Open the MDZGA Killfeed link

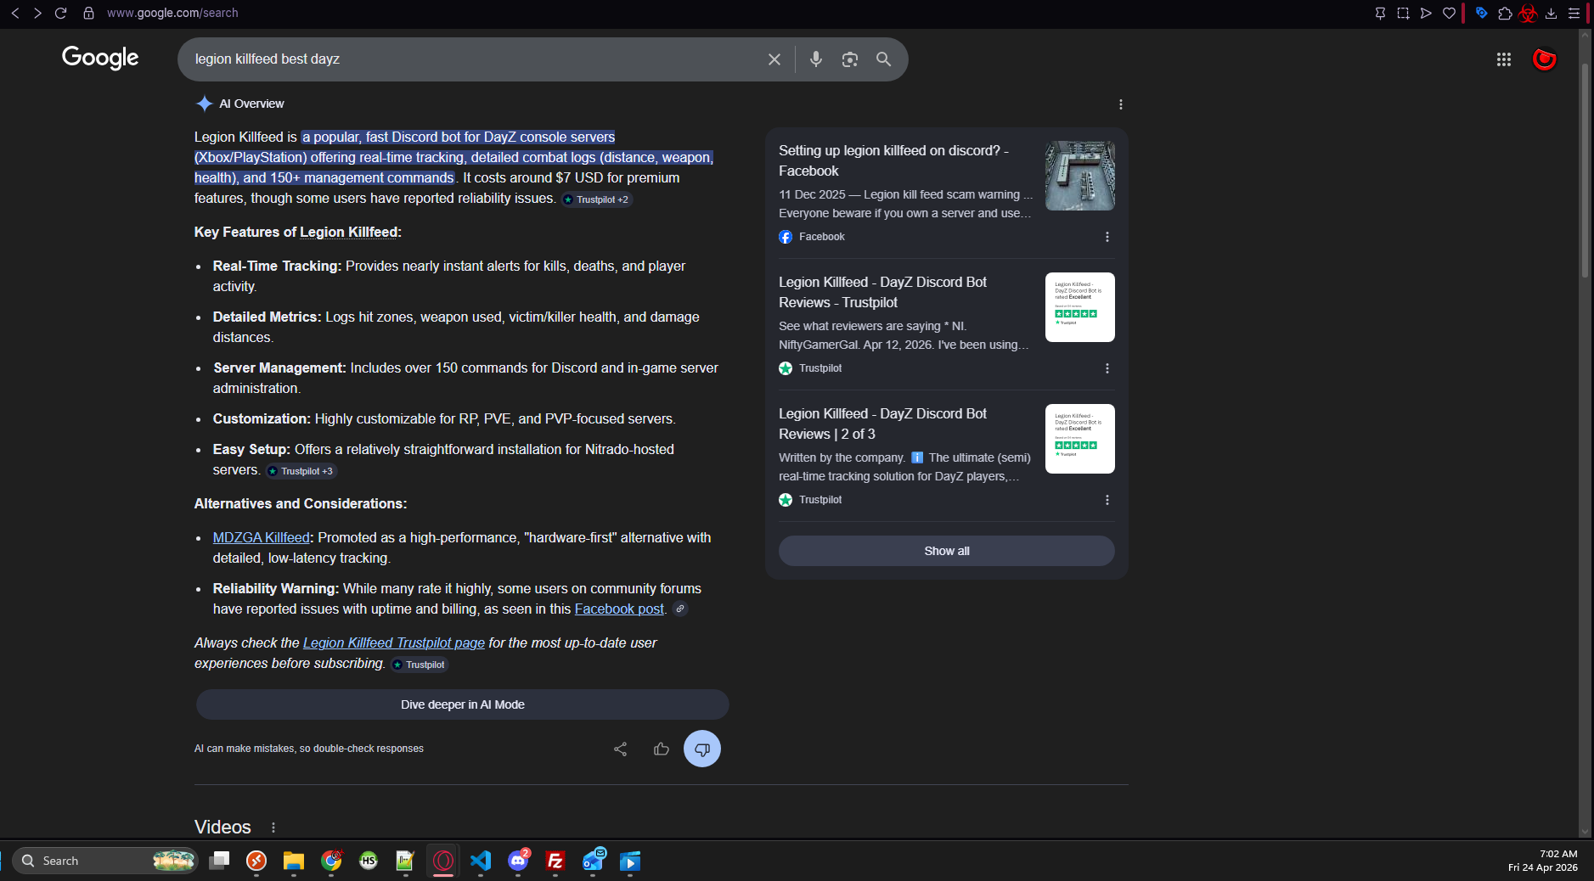262,537
